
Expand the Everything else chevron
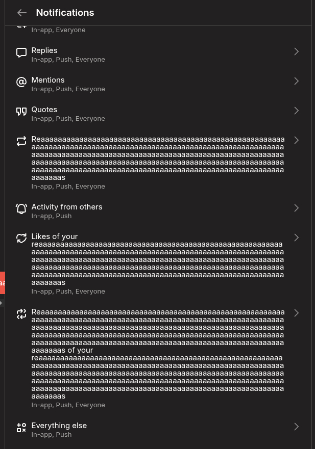(x=296, y=427)
